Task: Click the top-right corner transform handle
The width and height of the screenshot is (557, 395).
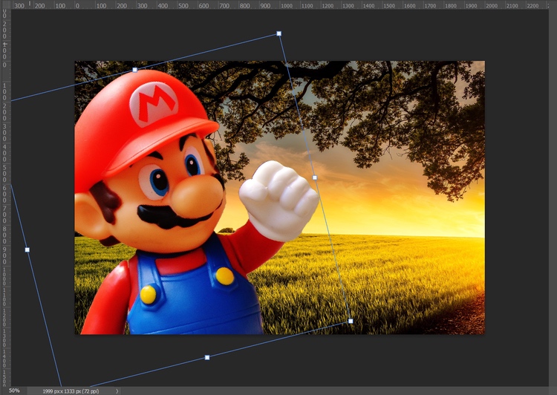Action: click(x=278, y=33)
